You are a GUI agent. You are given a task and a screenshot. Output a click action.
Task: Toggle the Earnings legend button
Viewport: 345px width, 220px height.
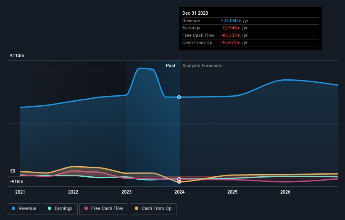point(60,209)
